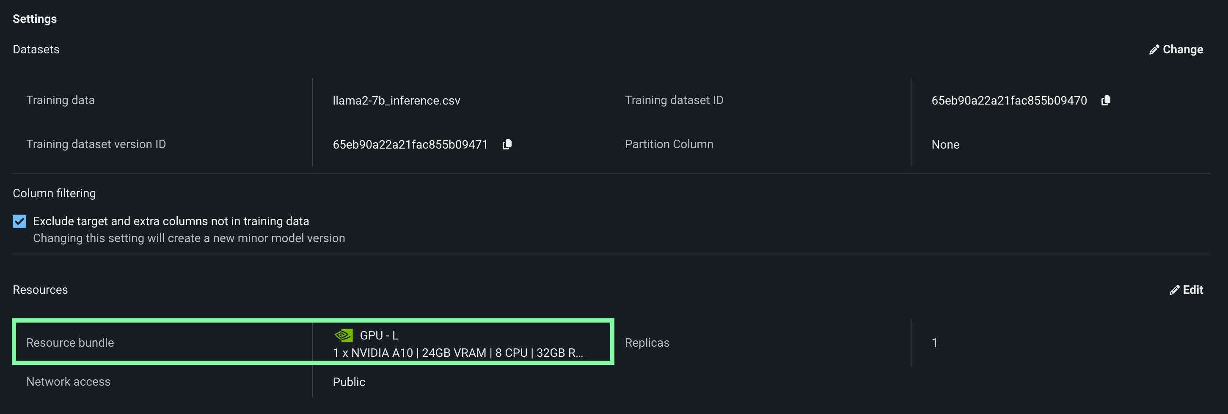Click the GPU - L resource bundle text
Image resolution: width=1228 pixels, height=414 pixels.
click(378, 335)
